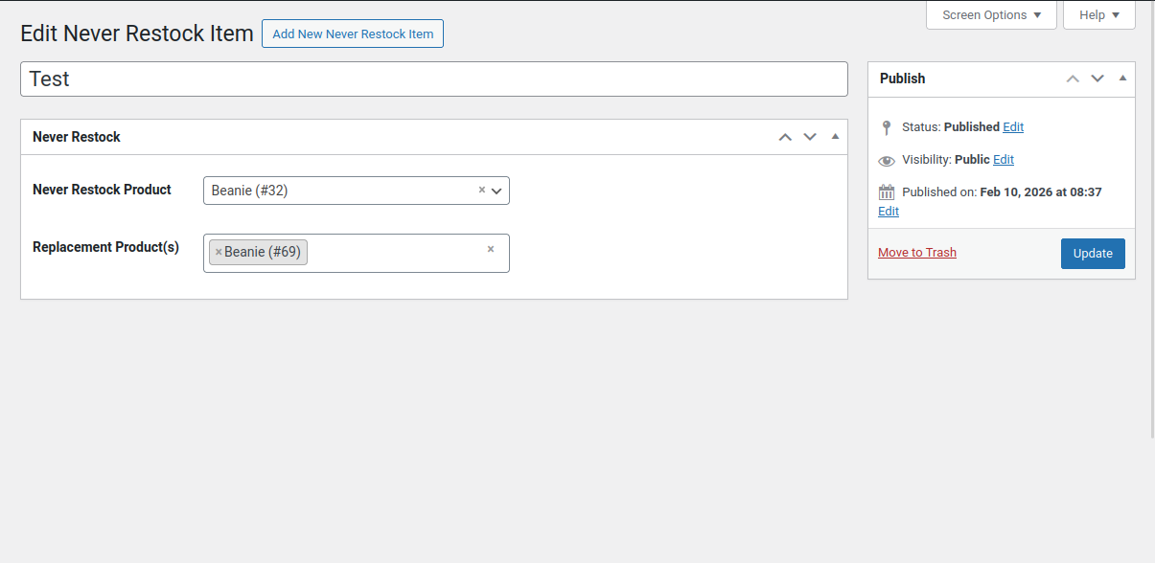This screenshot has width=1155, height=563.
Task: Open Never Restock Product dropdown
Action: pyautogui.click(x=497, y=191)
